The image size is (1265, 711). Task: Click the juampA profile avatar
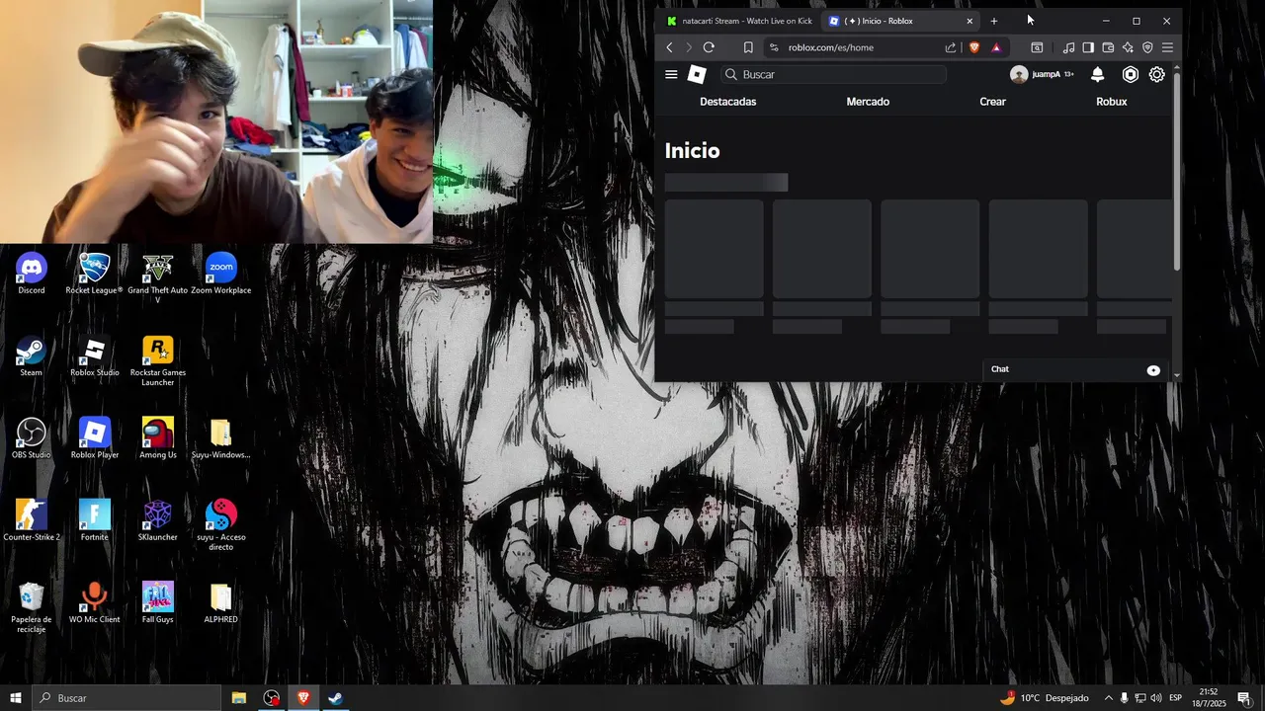[1019, 74]
